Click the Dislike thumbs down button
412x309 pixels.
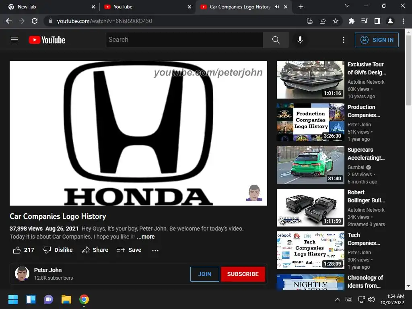click(58, 250)
